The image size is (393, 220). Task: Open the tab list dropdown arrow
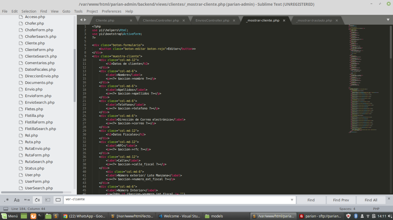click(388, 20)
